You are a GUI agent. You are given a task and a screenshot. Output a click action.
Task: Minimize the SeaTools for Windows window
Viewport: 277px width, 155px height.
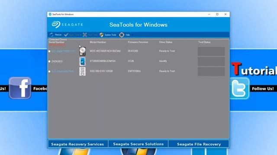click(209, 14)
